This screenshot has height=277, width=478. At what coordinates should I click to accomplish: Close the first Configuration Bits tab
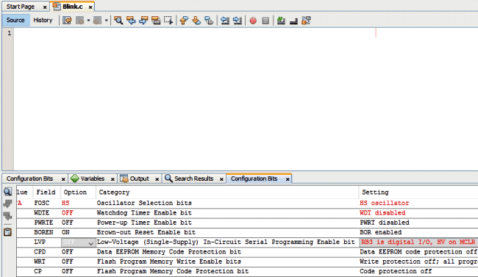pyautogui.click(x=63, y=179)
